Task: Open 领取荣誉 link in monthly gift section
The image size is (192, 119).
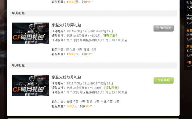Action: click(x=111, y=88)
